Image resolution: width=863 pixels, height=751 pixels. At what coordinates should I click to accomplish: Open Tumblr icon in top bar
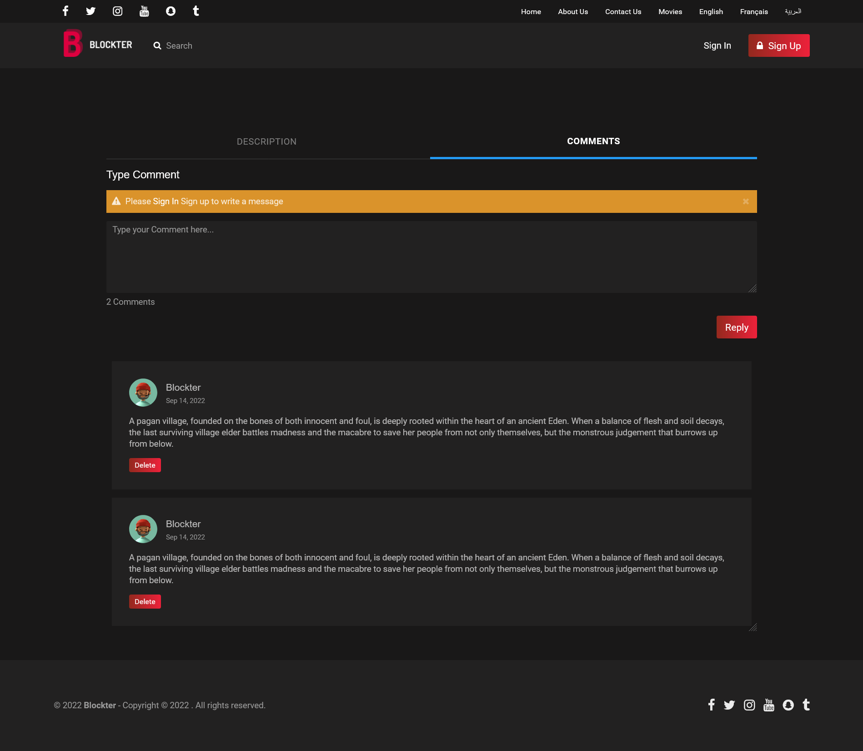(196, 11)
